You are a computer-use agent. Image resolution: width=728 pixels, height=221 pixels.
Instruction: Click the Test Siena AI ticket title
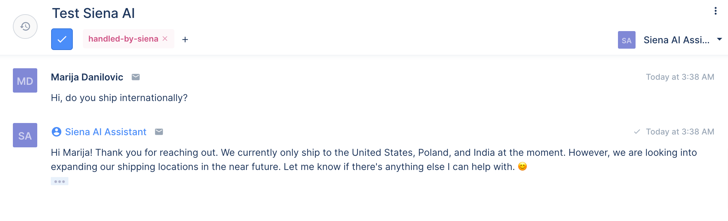(x=93, y=13)
